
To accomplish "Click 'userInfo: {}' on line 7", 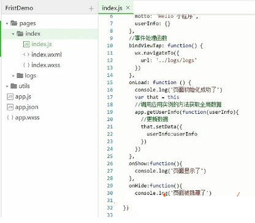I will pos(153,23).
